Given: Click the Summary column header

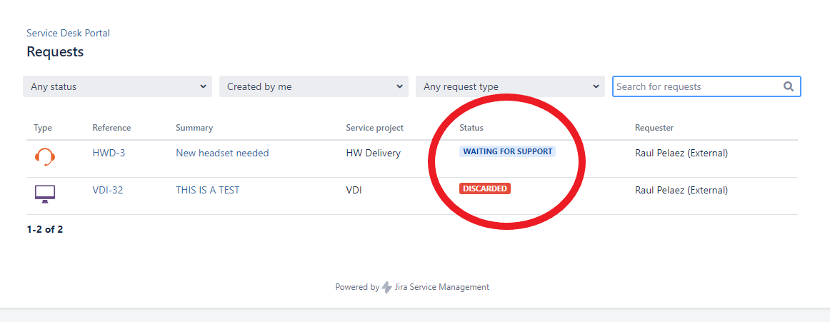Looking at the screenshot, I should pos(194,128).
